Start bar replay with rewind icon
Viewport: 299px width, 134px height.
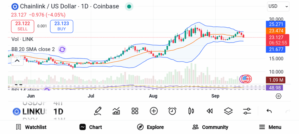[x=209, y=111]
